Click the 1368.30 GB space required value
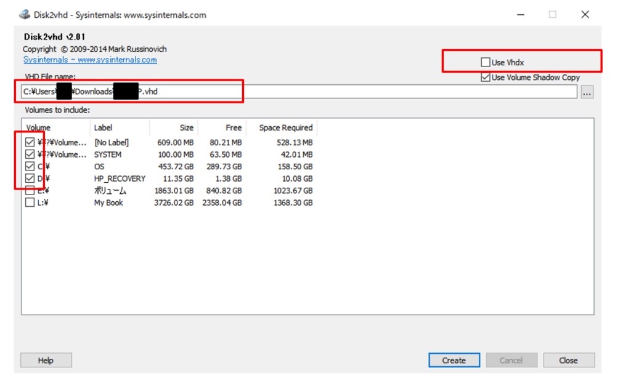Viewport: 631px width, 384px height. pyautogui.click(x=293, y=203)
